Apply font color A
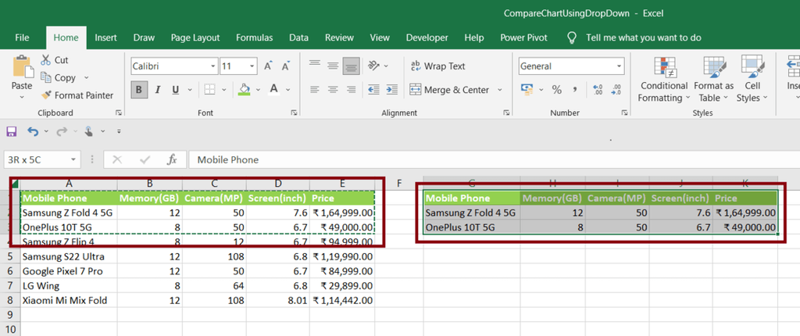The width and height of the screenshot is (800, 336). pyautogui.click(x=274, y=89)
